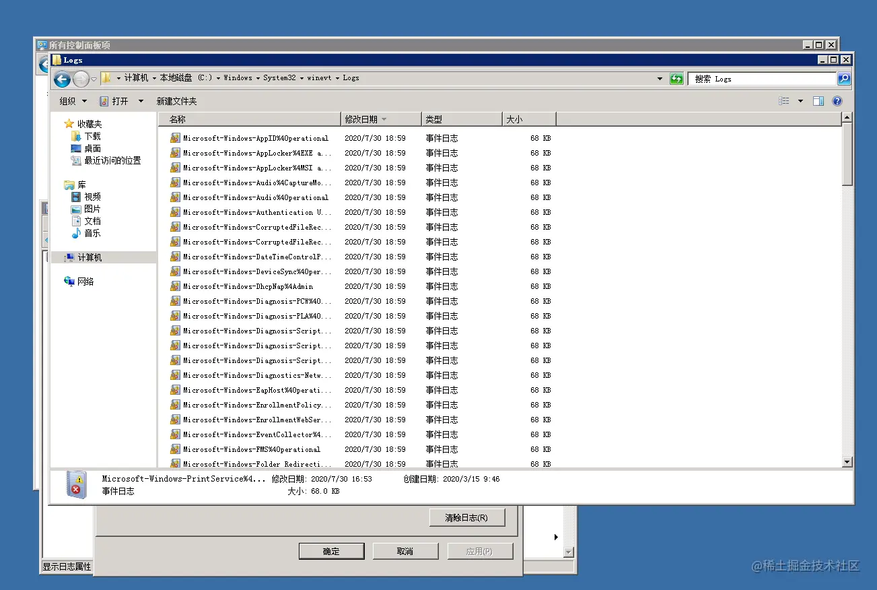
Task: Open the 组织 menu
Action: [73, 101]
